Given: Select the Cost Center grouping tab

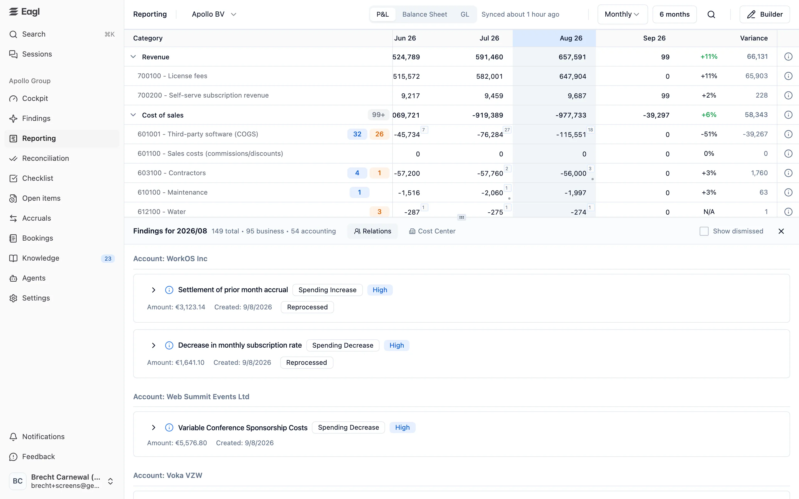Looking at the screenshot, I should (432, 231).
